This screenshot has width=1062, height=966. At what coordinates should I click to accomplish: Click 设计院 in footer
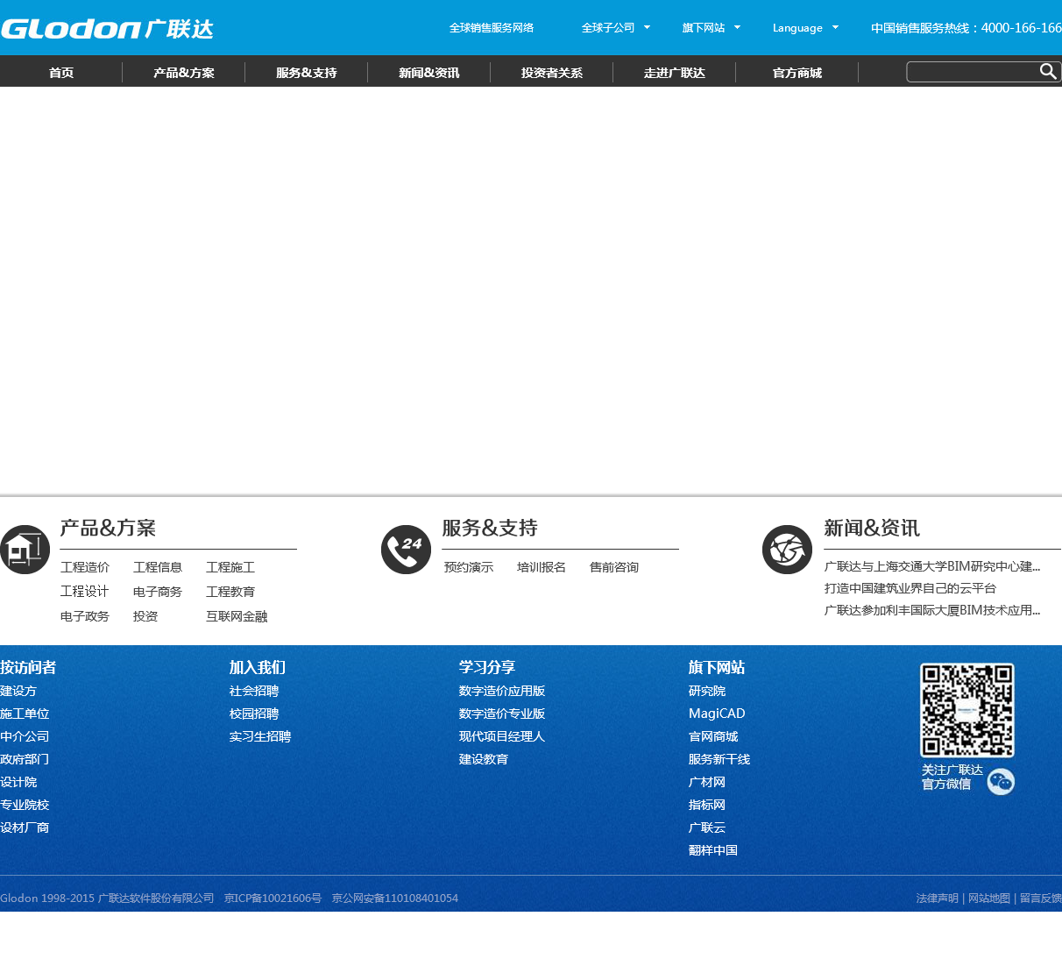18,782
